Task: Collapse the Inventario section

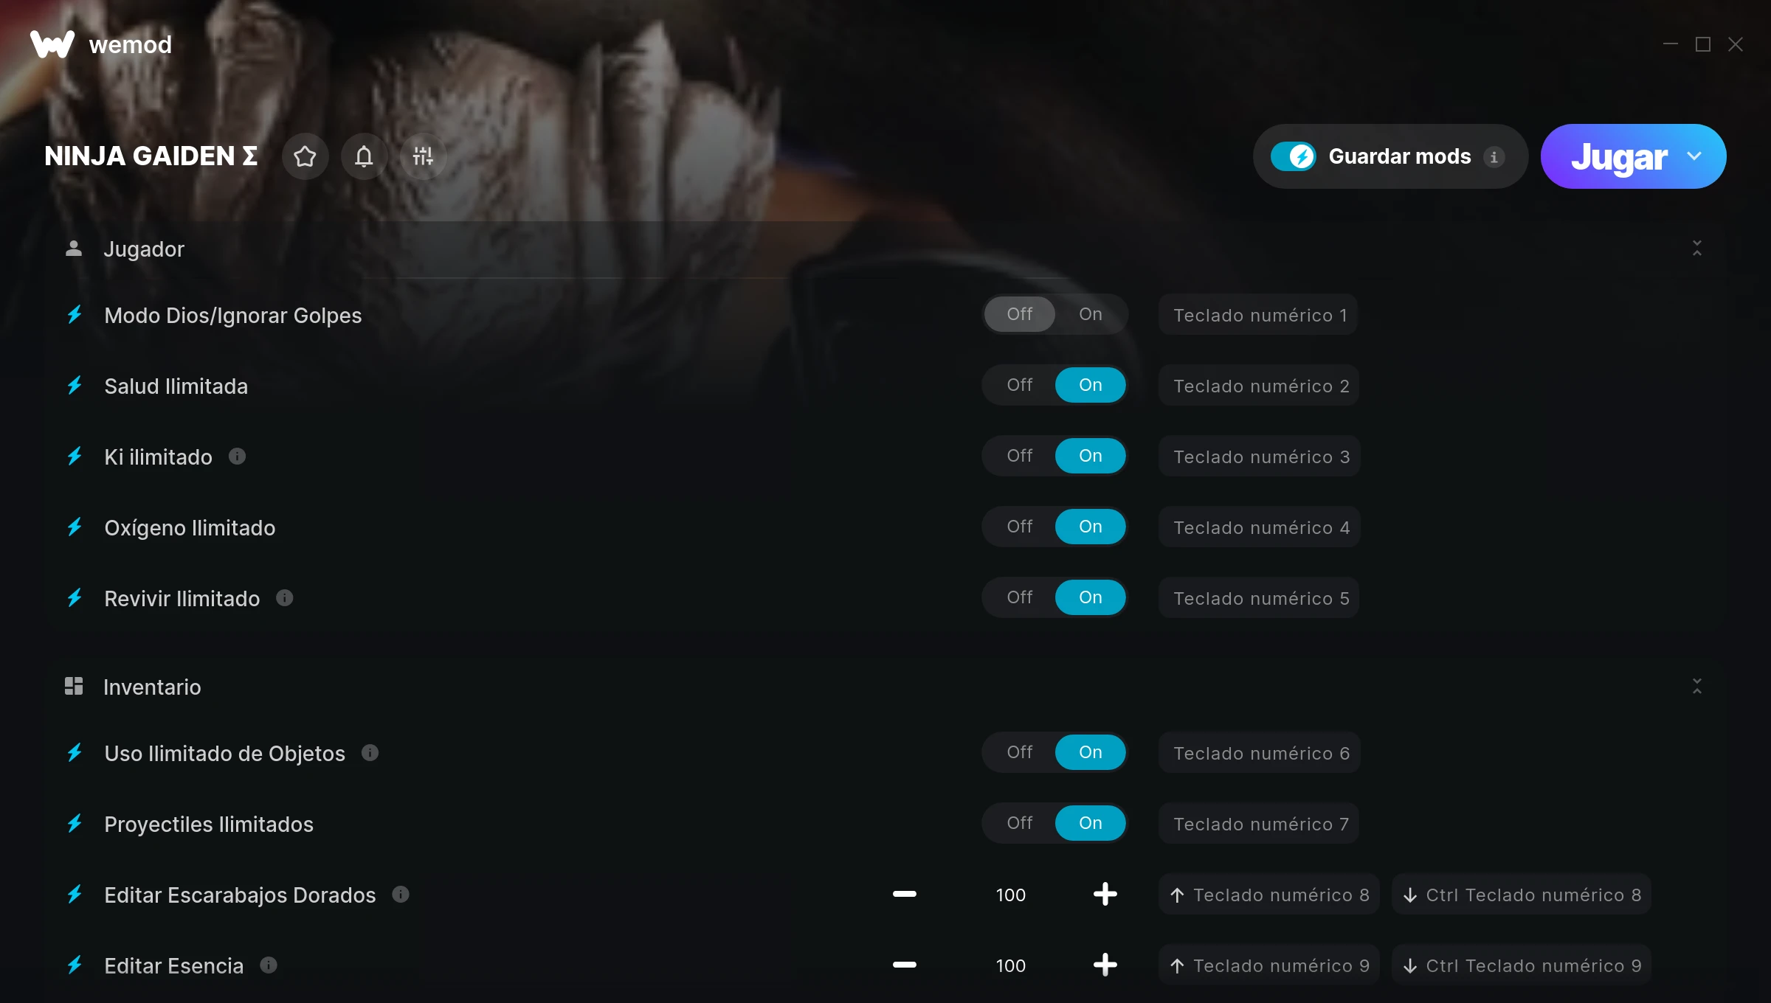Action: click(1696, 687)
